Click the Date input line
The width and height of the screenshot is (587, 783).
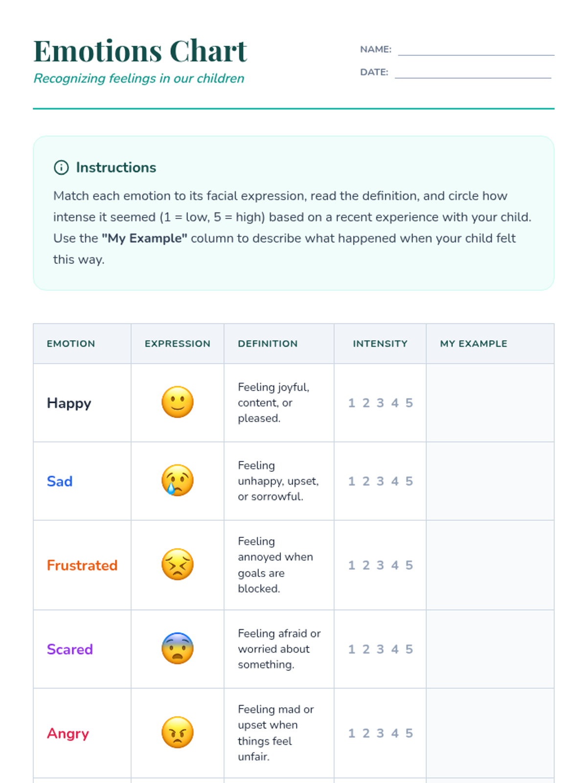(473, 72)
